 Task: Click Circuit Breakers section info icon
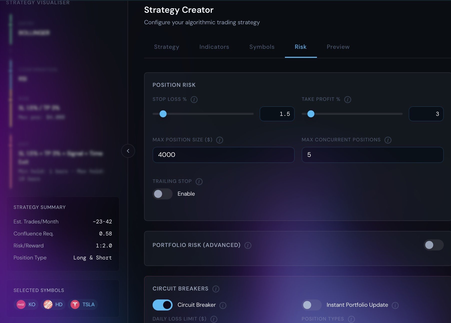(x=216, y=289)
